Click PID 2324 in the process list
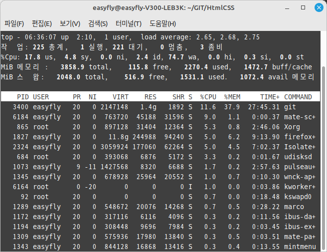Image resolution: width=327 pixels, height=252 pixels. [20, 147]
